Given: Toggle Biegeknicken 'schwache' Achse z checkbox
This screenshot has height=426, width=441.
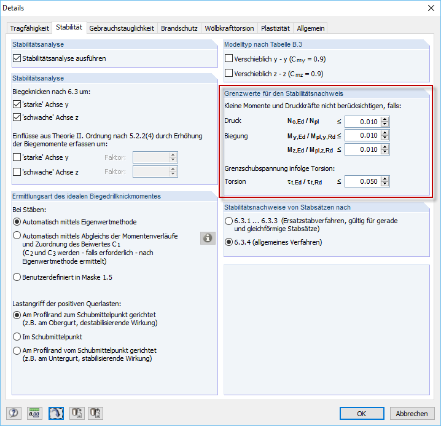Looking at the screenshot, I should pyautogui.click(x=17, y=117).
